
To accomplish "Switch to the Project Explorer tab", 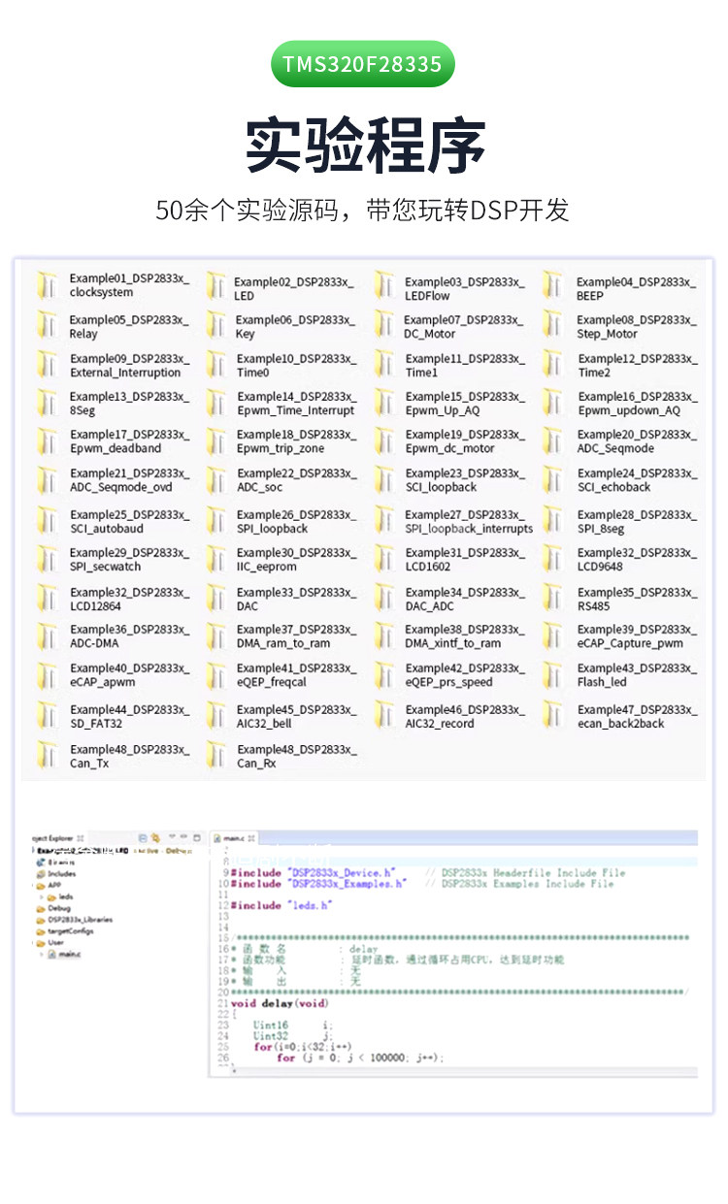I will [57, 838].
